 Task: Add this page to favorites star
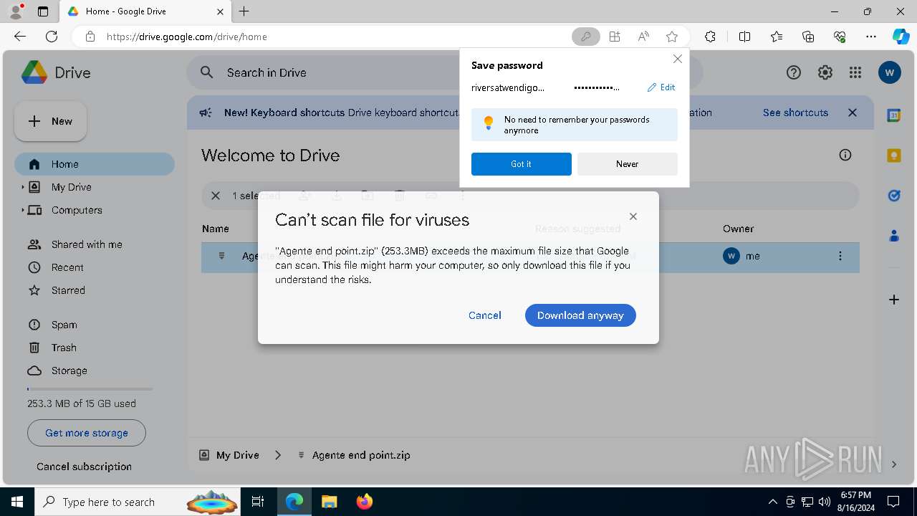pyautogui.click(x=672, y=37)
